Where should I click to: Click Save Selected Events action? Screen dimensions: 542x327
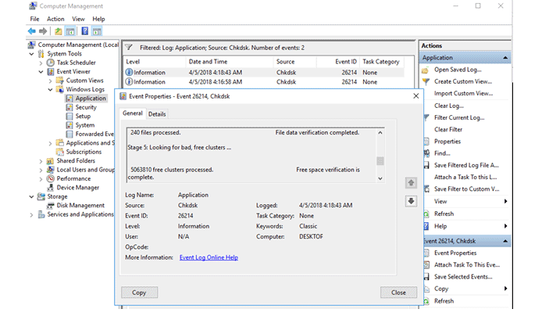tap(463, 277)
